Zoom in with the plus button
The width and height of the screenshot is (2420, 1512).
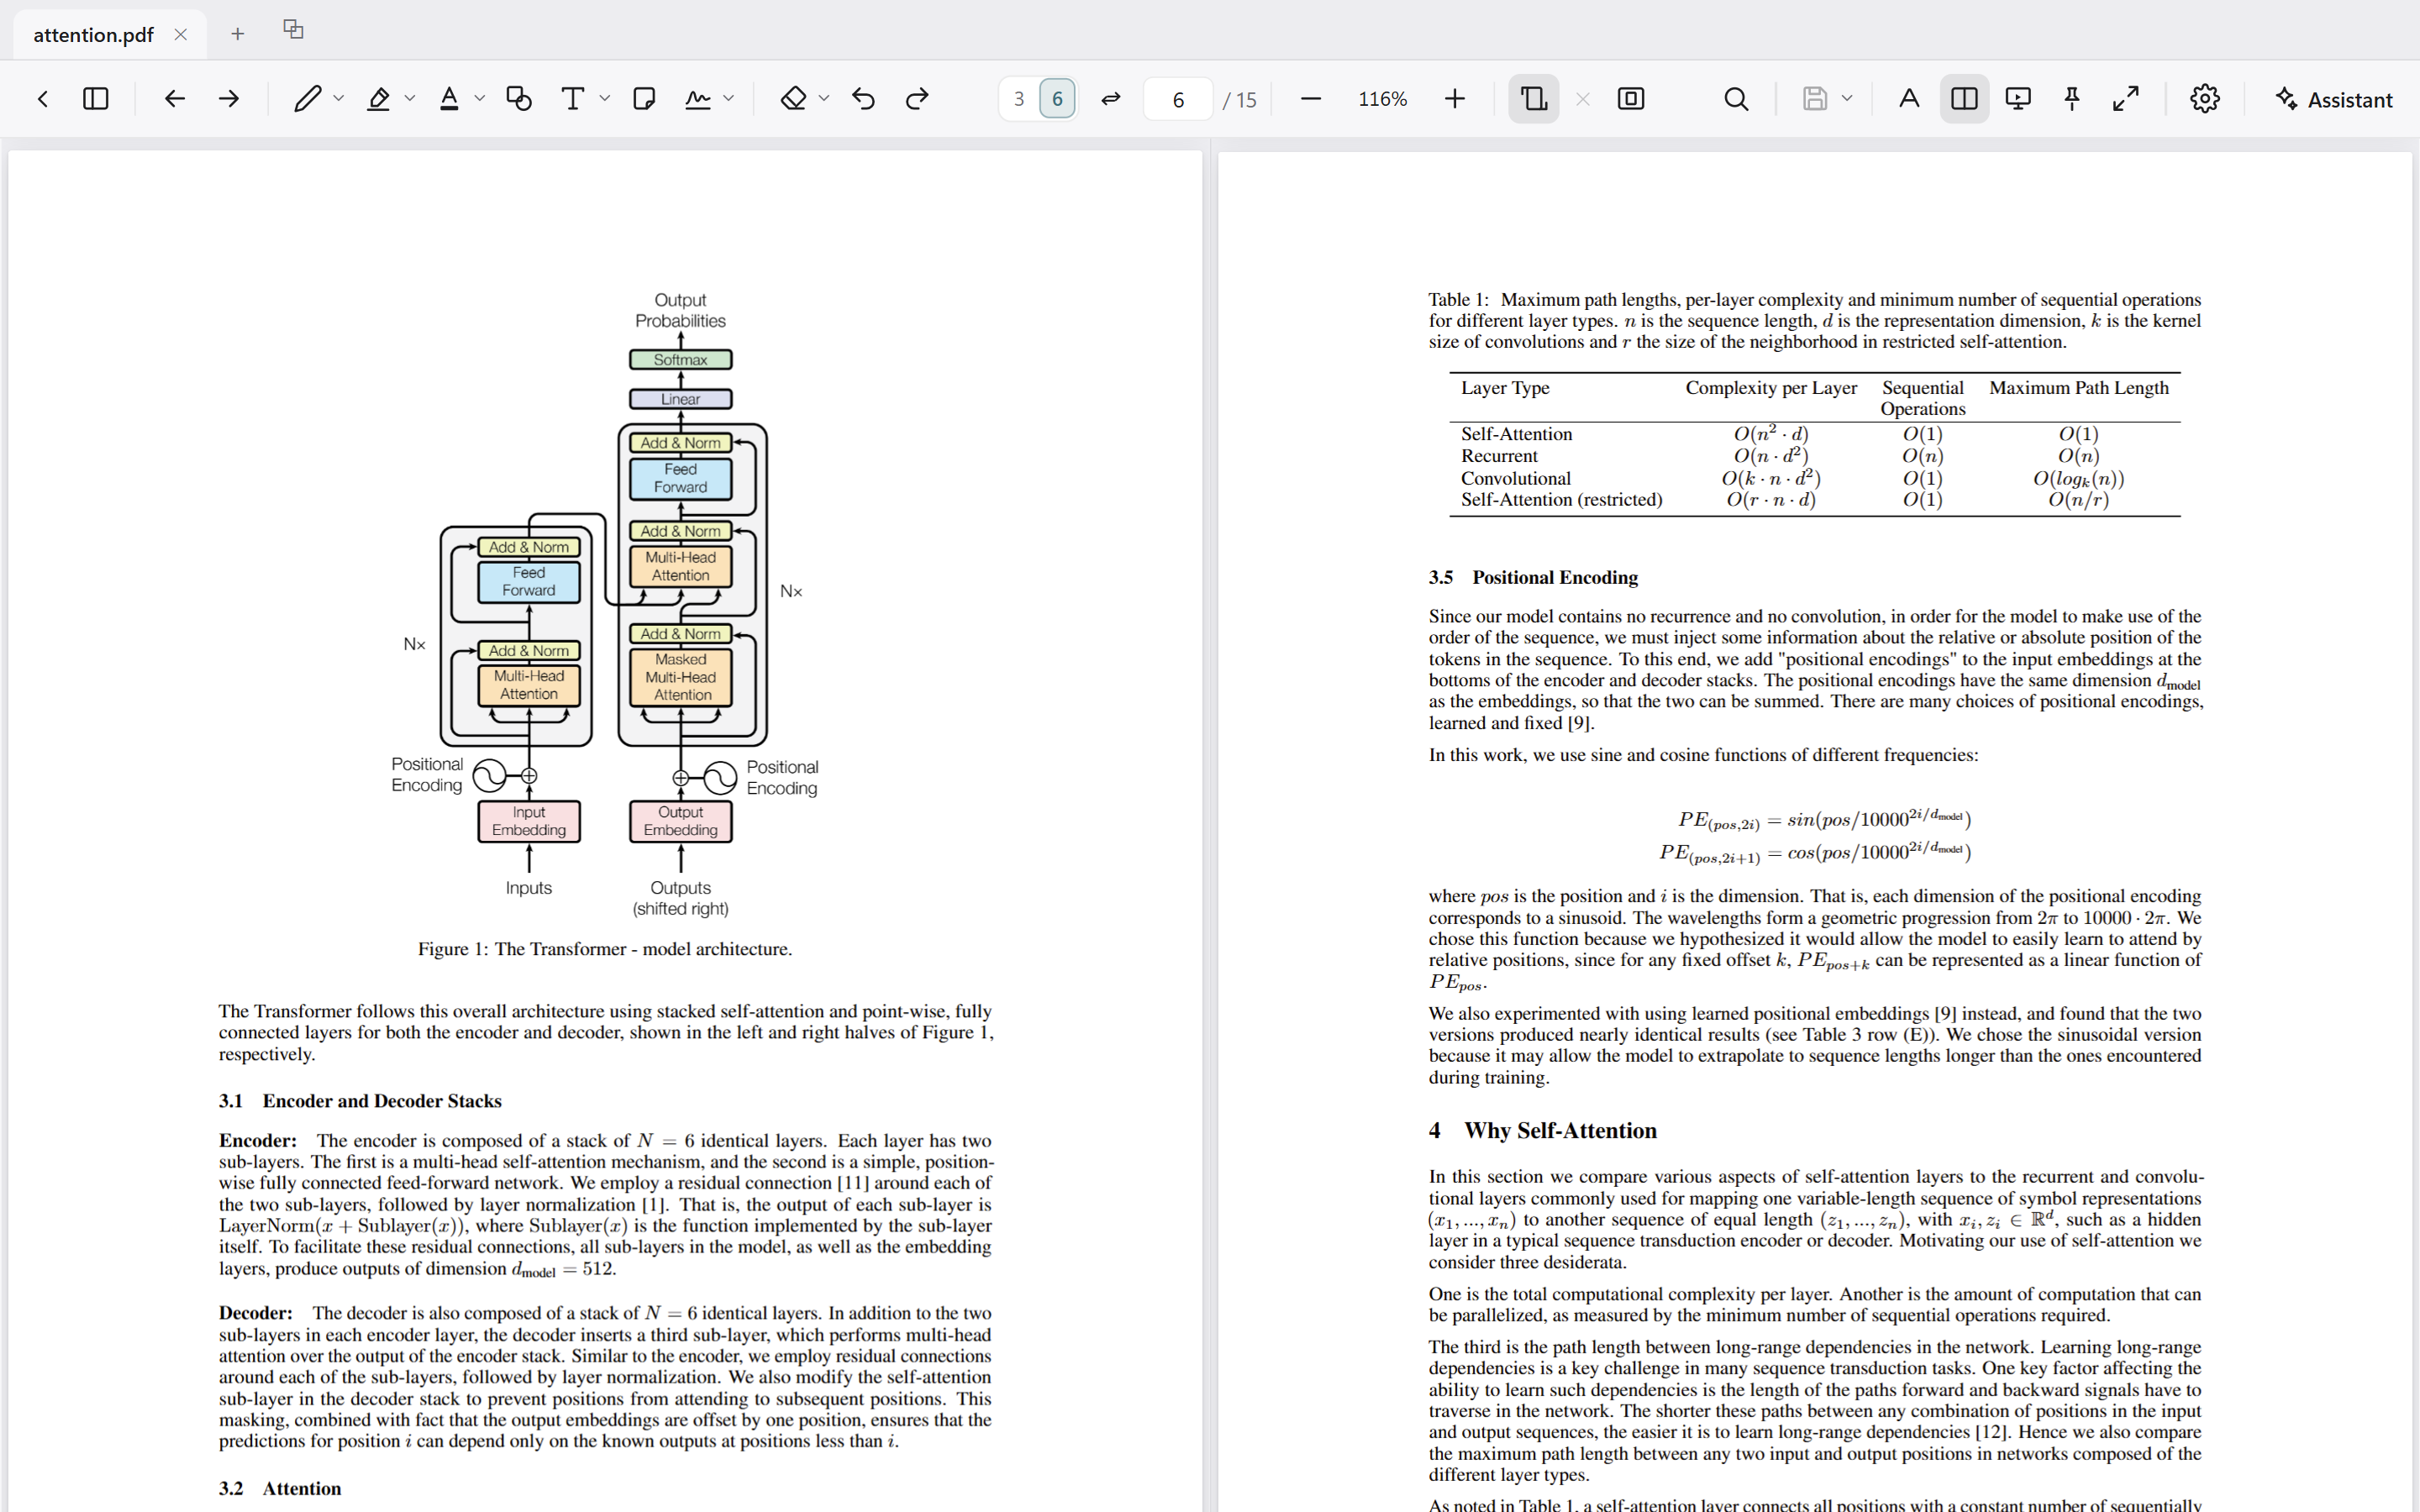[x=1456, y=99]
